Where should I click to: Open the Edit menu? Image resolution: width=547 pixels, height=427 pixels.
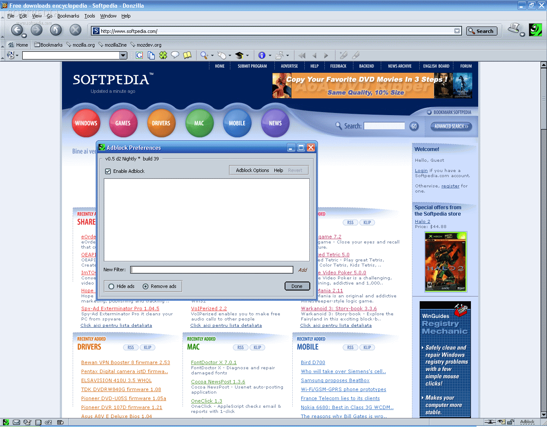[23, 16]
